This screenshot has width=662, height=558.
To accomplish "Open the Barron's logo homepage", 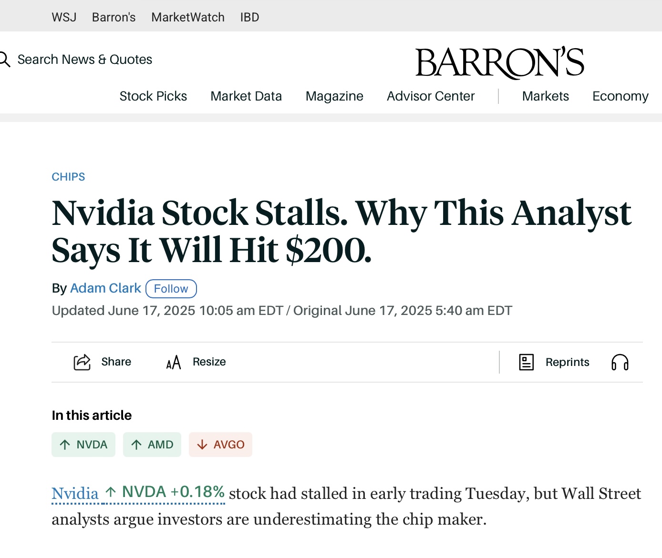I will tap(499, 63).
